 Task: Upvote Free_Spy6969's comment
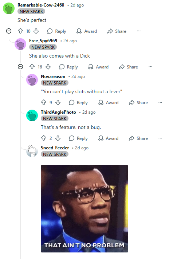[x=32, y=67]
